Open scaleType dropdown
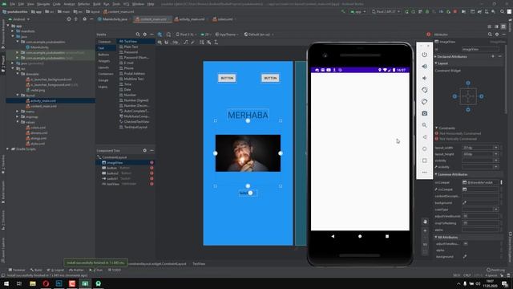Viewport: 513px width, 289px height. 496,210
